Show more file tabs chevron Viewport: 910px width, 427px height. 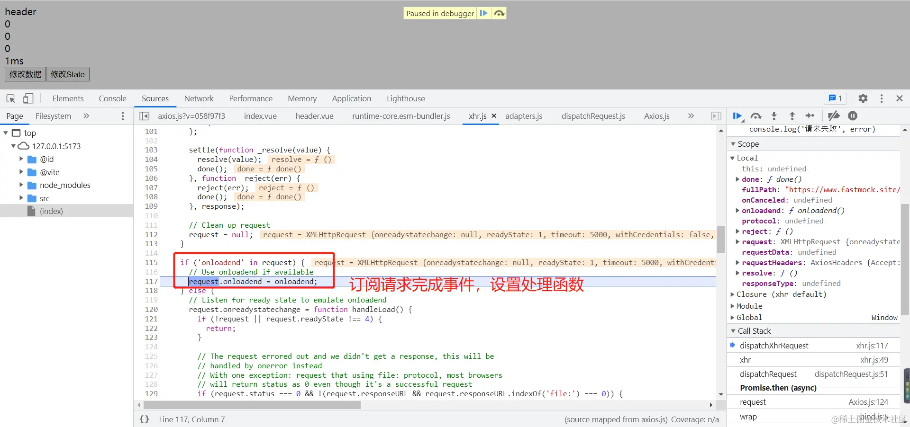(691, 116)
